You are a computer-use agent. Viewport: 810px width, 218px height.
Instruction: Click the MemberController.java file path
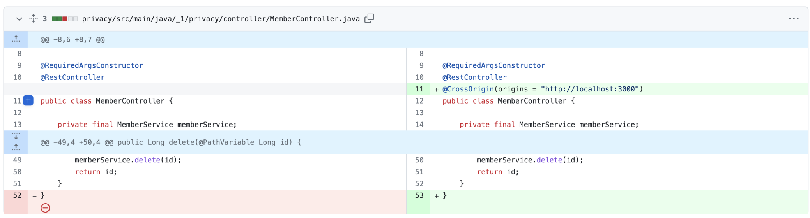[x=221, y=19]
